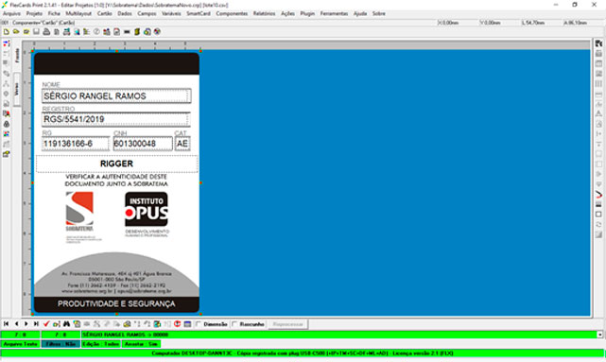Go to last record navigation button

(36, 324)
